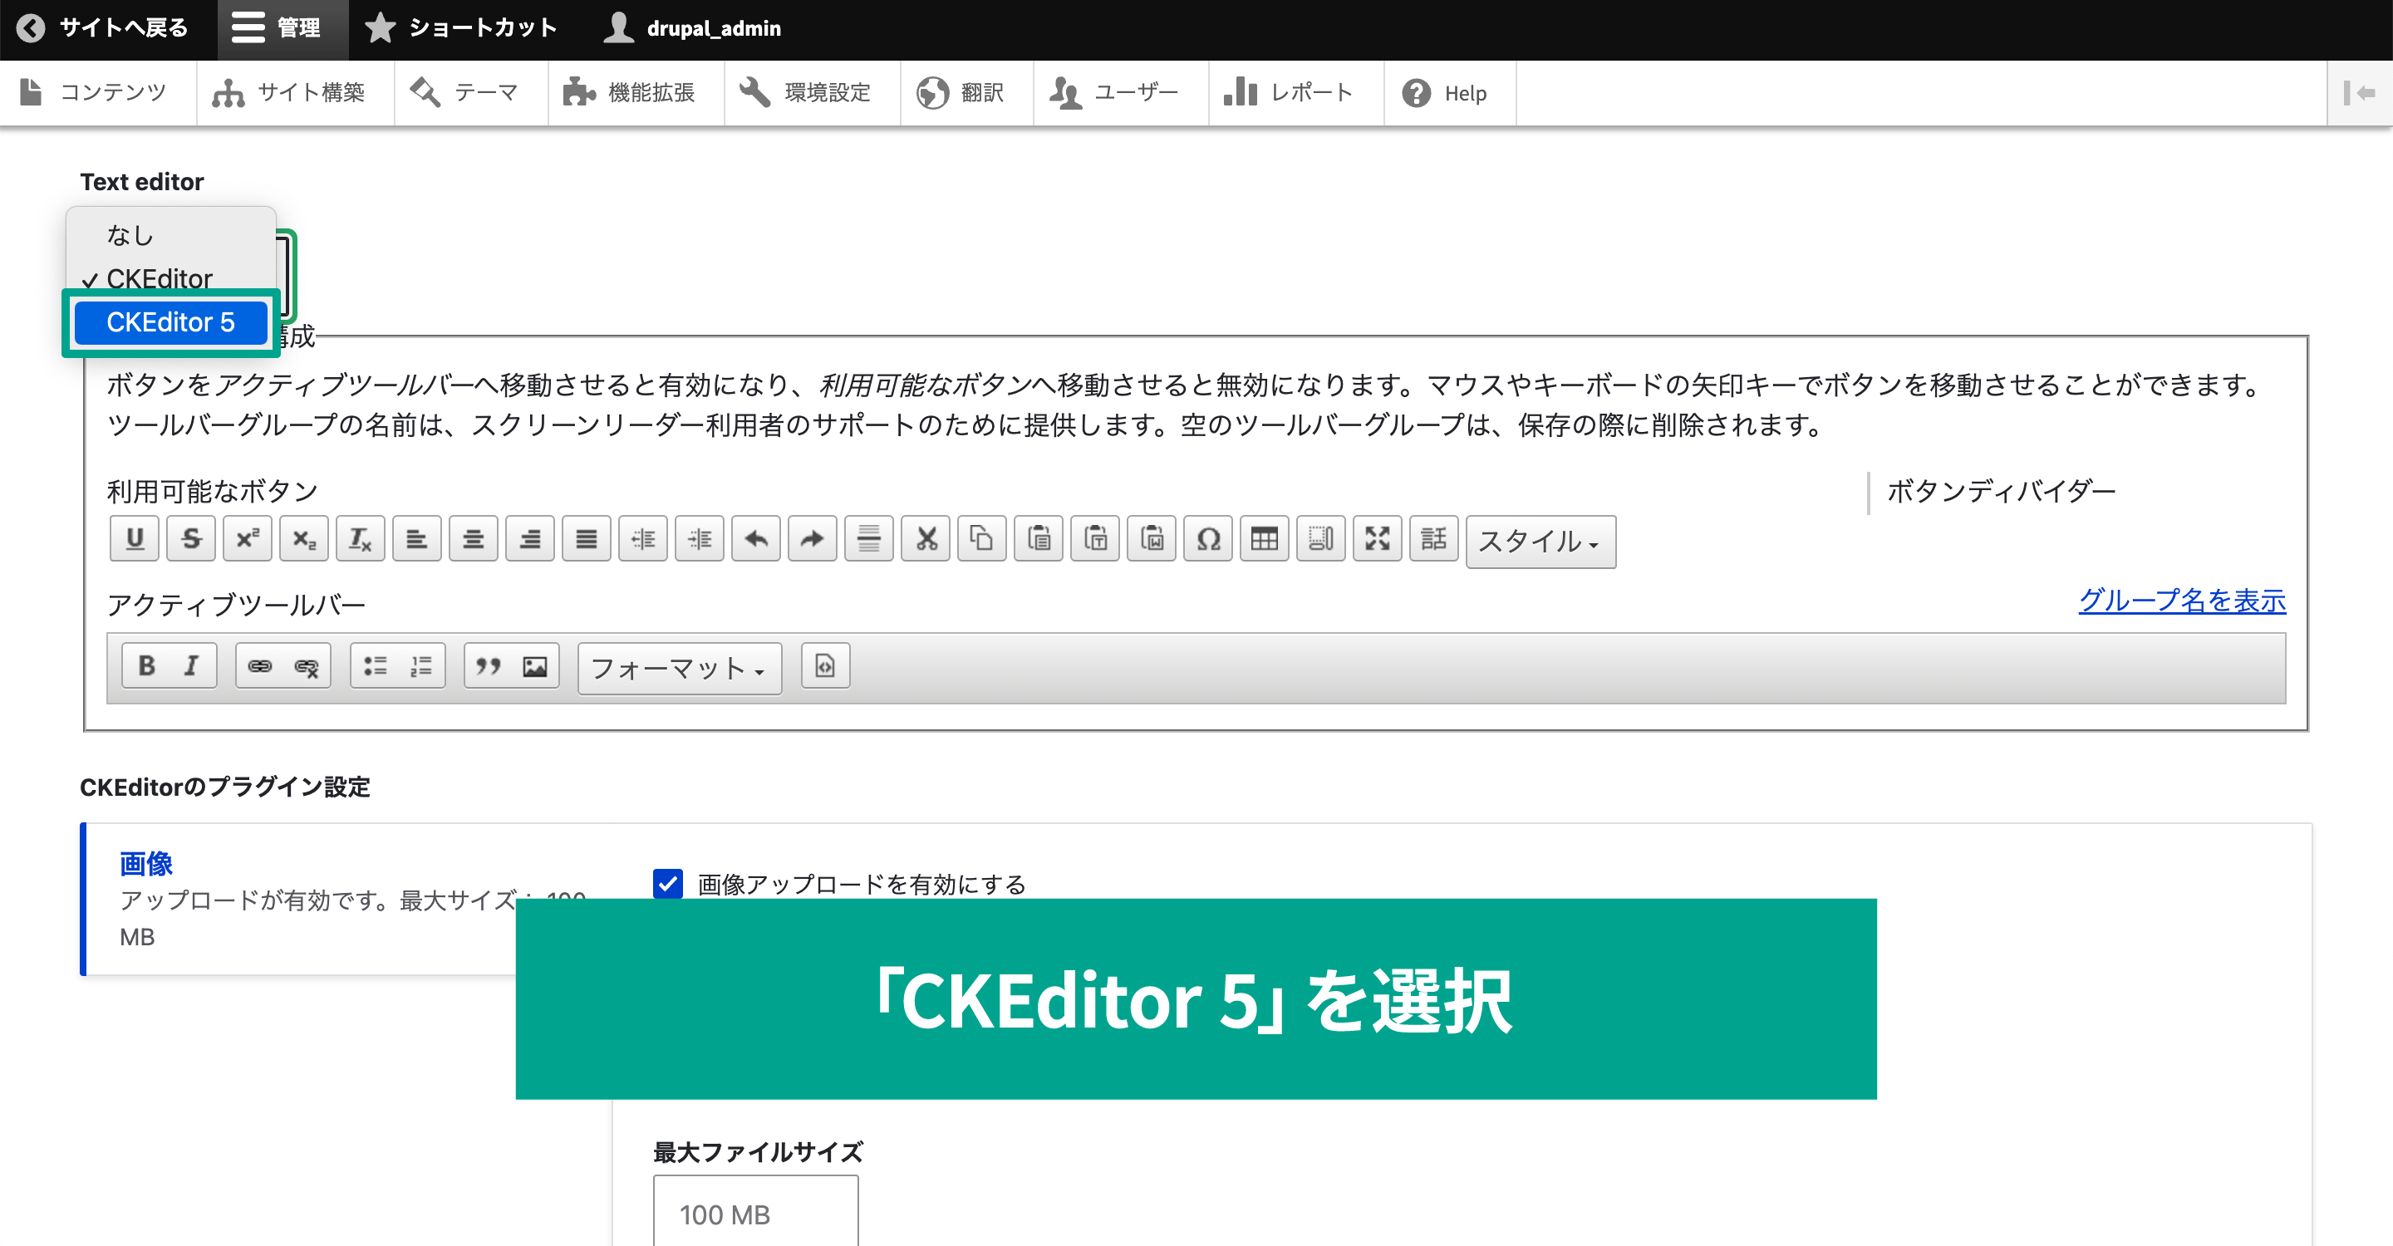Click the Image button in active toolbar
The height and width of the screenshot is (1246, 2393).
tap(535, 665)
